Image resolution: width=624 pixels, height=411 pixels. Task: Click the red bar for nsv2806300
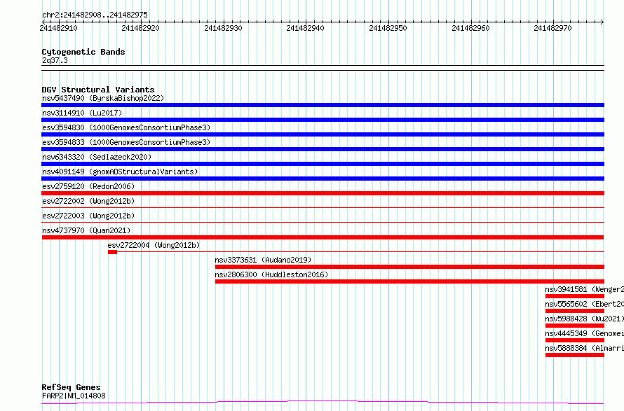coord(410,281)
